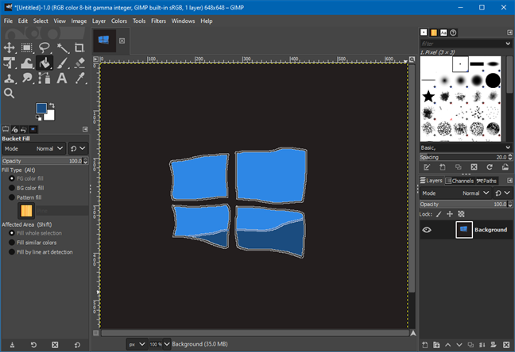Switch to the Paths tab
Viewport: 515px width, 352px height.
(x=486, y=181)
